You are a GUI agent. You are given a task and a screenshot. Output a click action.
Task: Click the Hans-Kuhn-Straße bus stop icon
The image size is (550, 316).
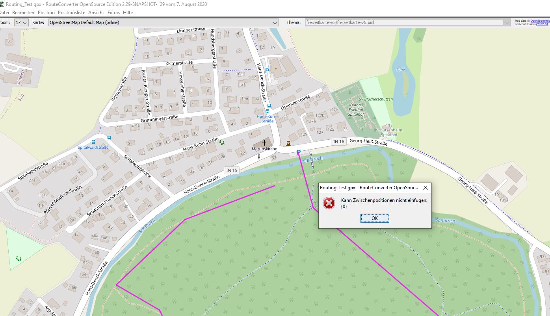coord(268,111)
